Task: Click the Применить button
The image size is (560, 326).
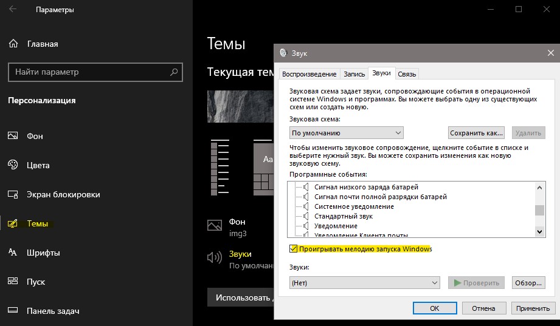Action: pos(533,308)
